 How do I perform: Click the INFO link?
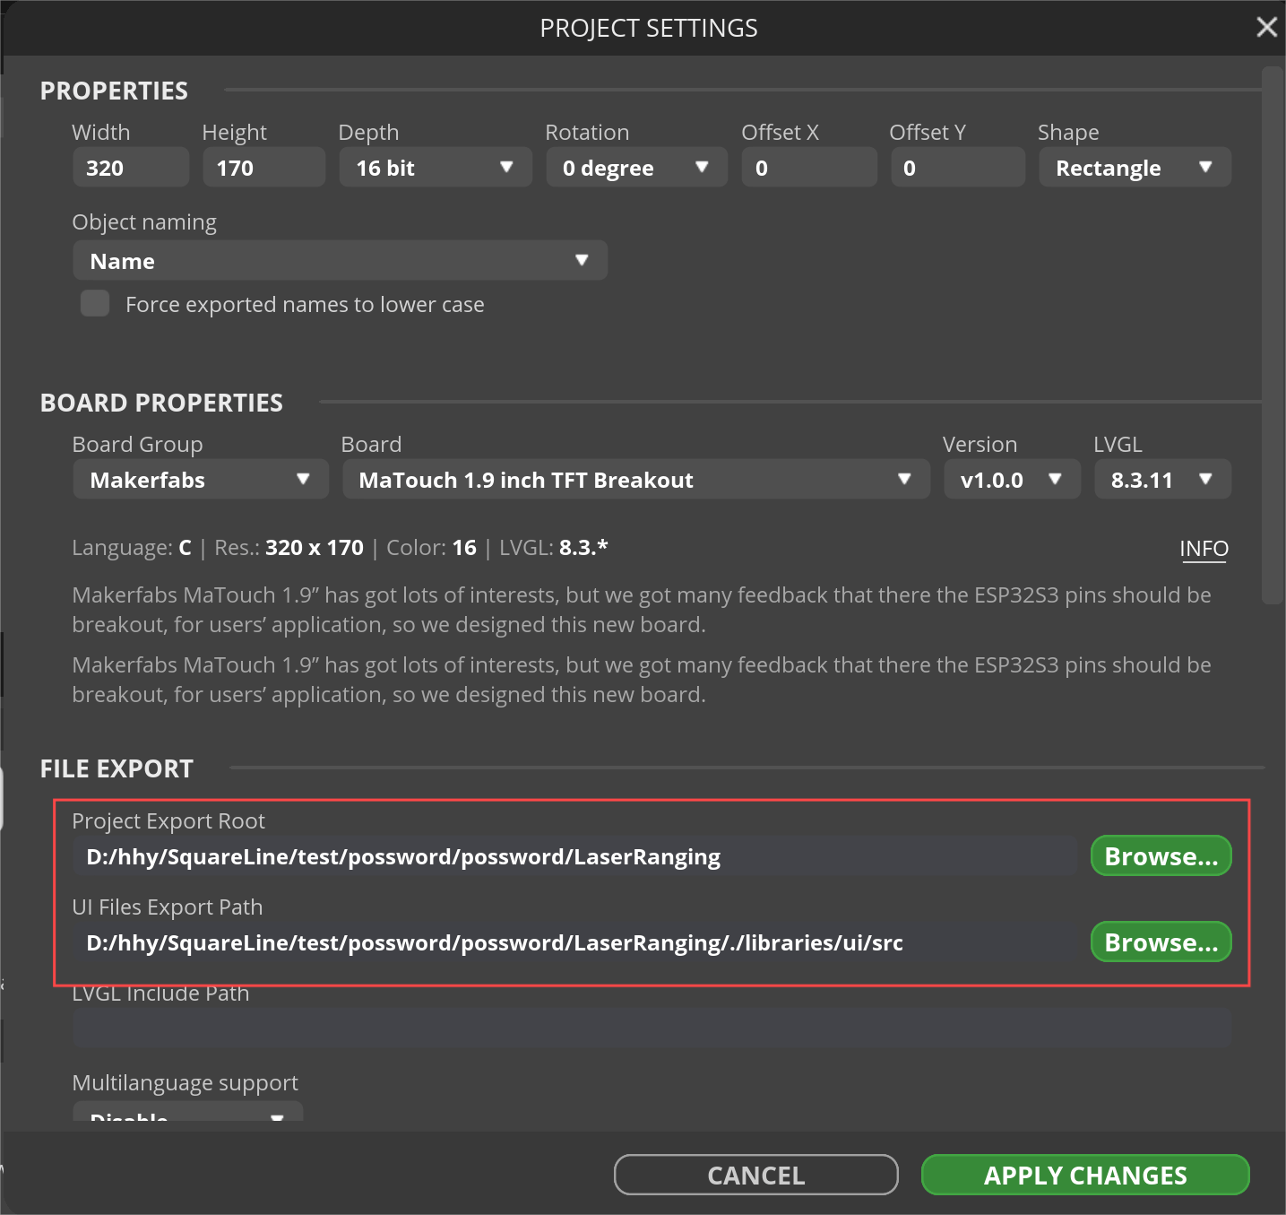[1204, 548]
